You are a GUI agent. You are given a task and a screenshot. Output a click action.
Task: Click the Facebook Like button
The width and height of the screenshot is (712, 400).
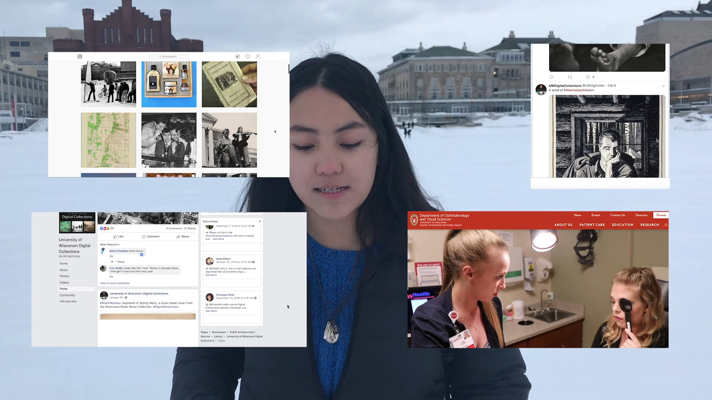(118, 236)
